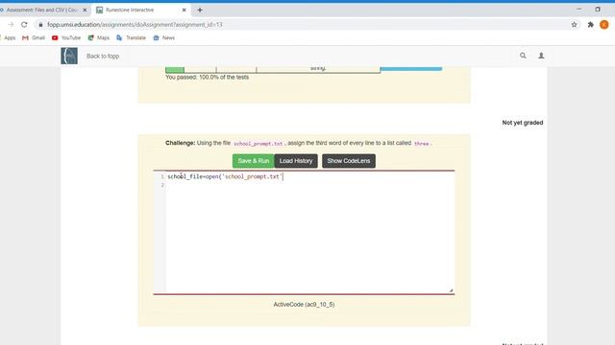Screen dimensions: 615x345
Task: Open the Apps bookmark
Action: point(8,38)
